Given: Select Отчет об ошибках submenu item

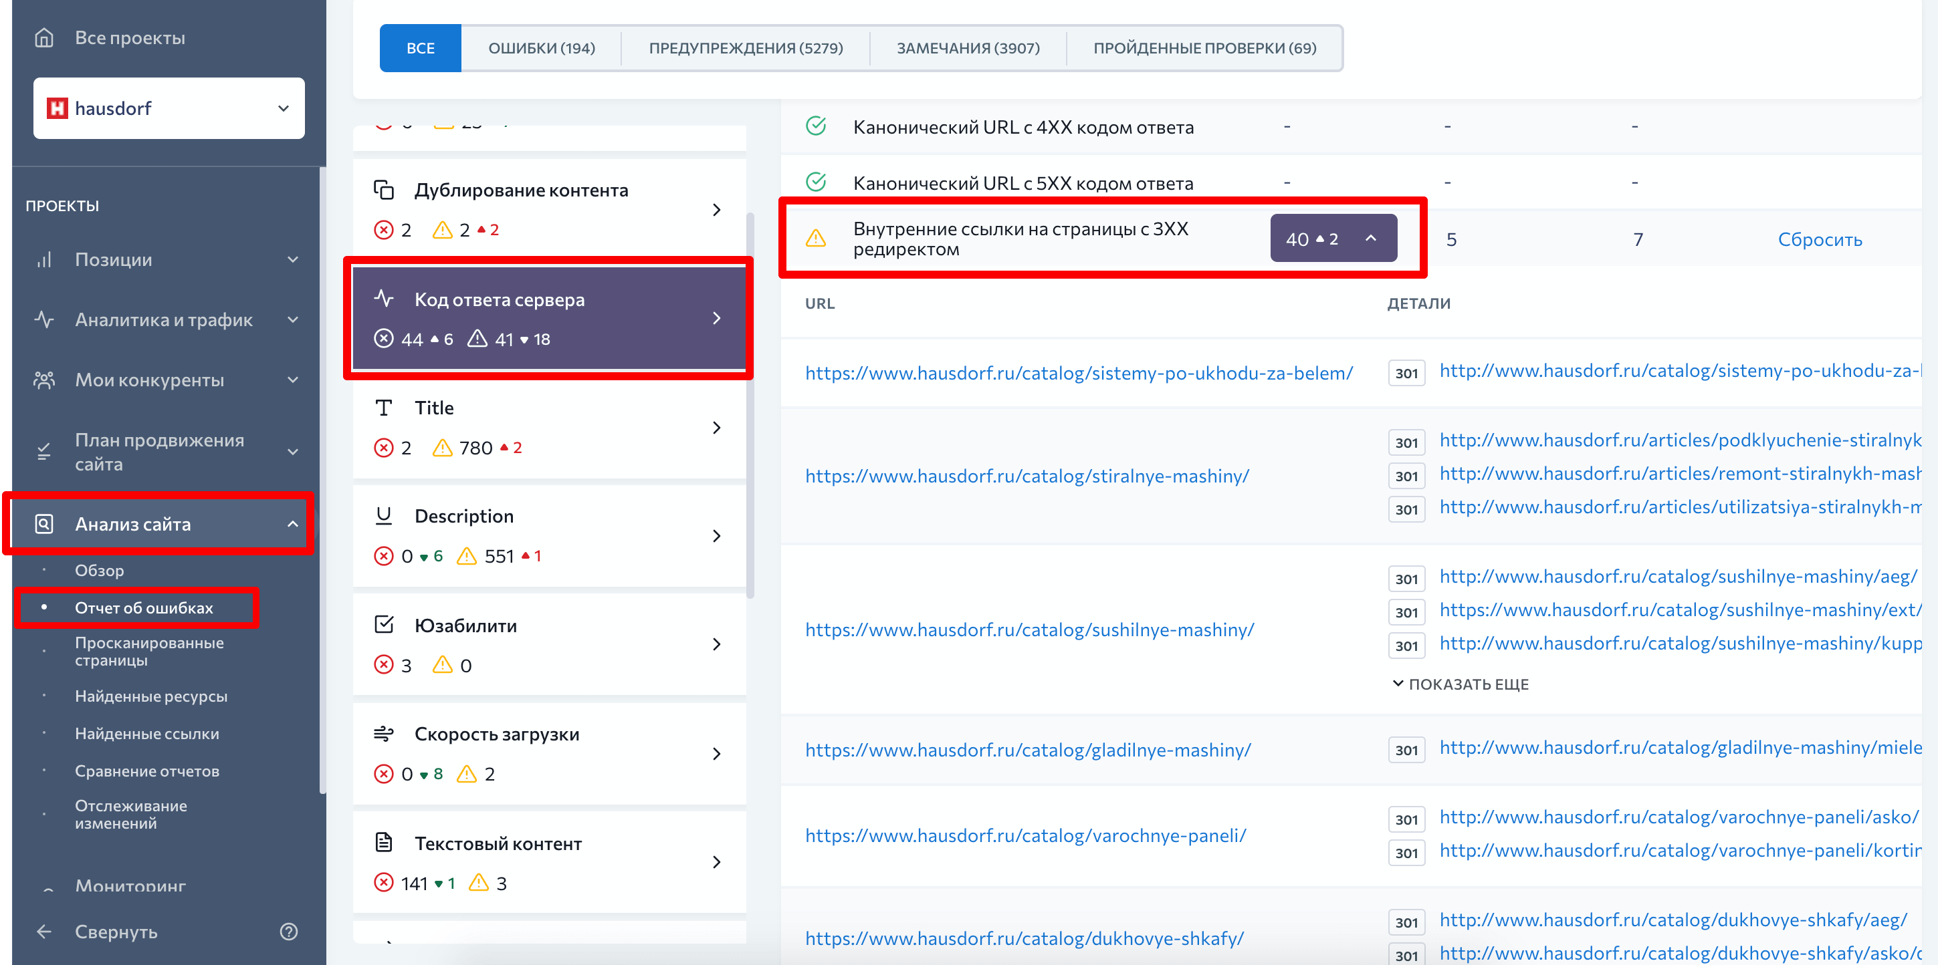Looking at the screenshot, I should click(x=144, y=607).
